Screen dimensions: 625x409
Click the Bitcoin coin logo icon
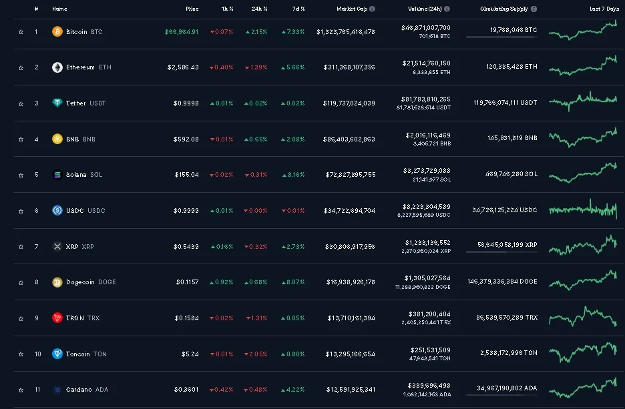(x=57, y=31)
